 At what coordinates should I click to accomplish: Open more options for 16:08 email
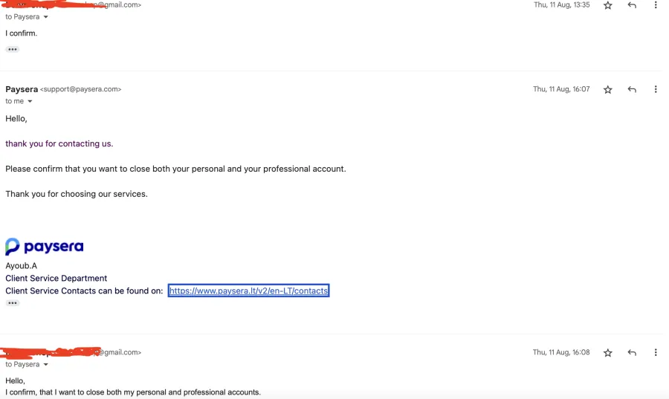point(656,352)
